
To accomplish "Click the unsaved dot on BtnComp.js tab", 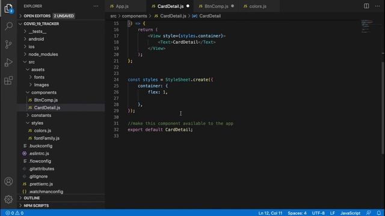I will 233,6.
